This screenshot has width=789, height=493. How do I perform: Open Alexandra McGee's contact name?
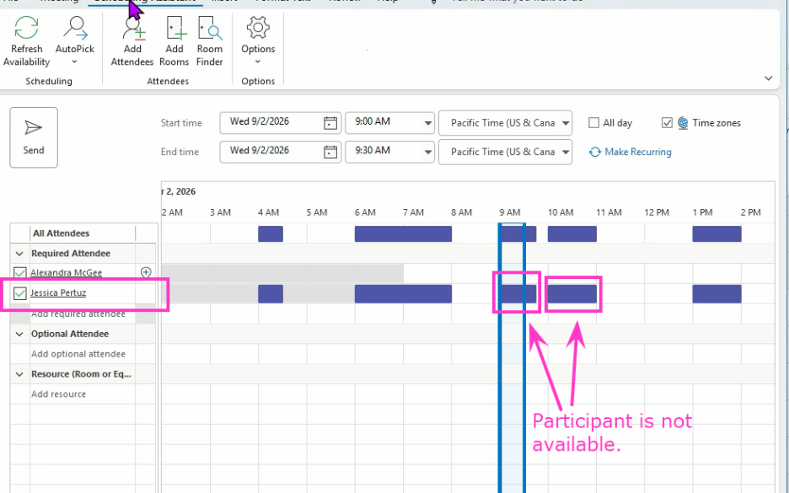(x=66, y=273)
